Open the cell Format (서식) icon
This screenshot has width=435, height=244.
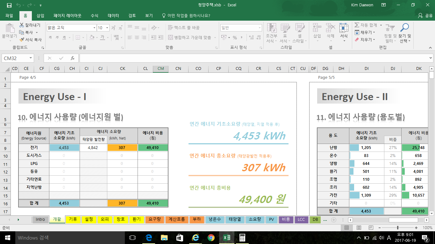(344, 28)
